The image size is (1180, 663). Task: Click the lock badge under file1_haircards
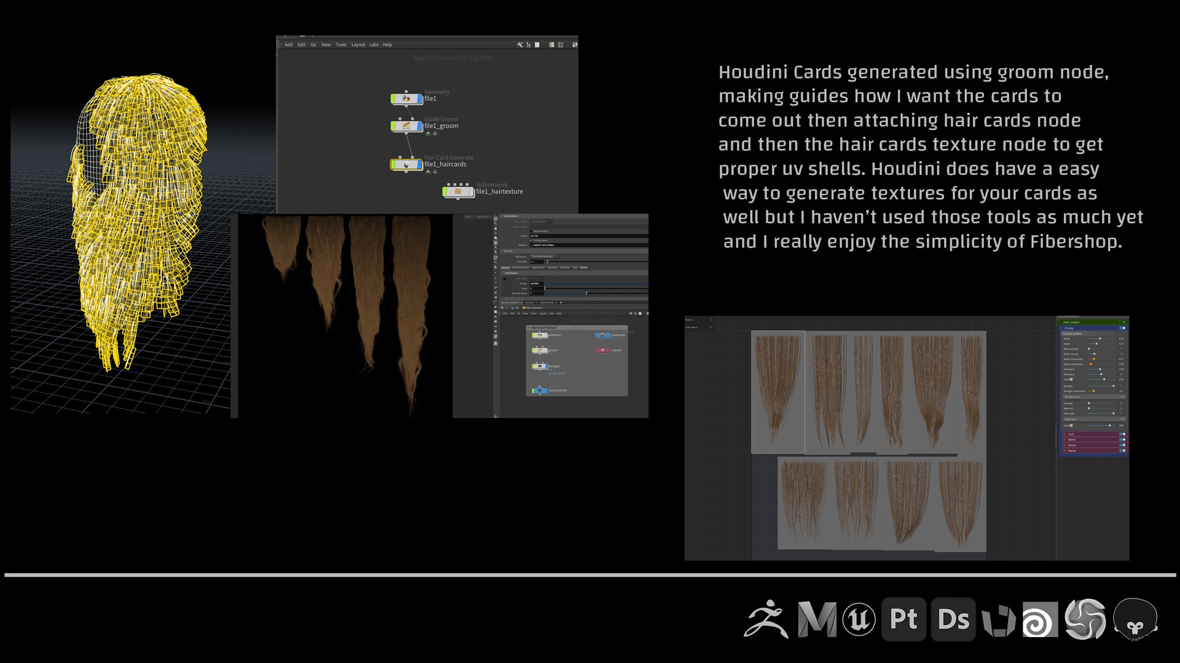(x=435, y=171)
